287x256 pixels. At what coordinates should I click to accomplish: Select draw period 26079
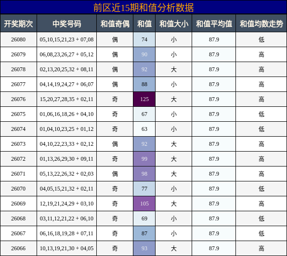tap(18, 54)
